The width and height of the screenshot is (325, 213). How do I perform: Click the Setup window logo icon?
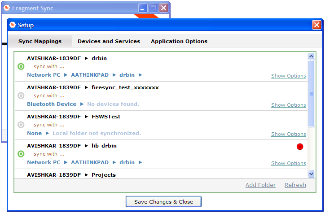(x=13, y=25)
